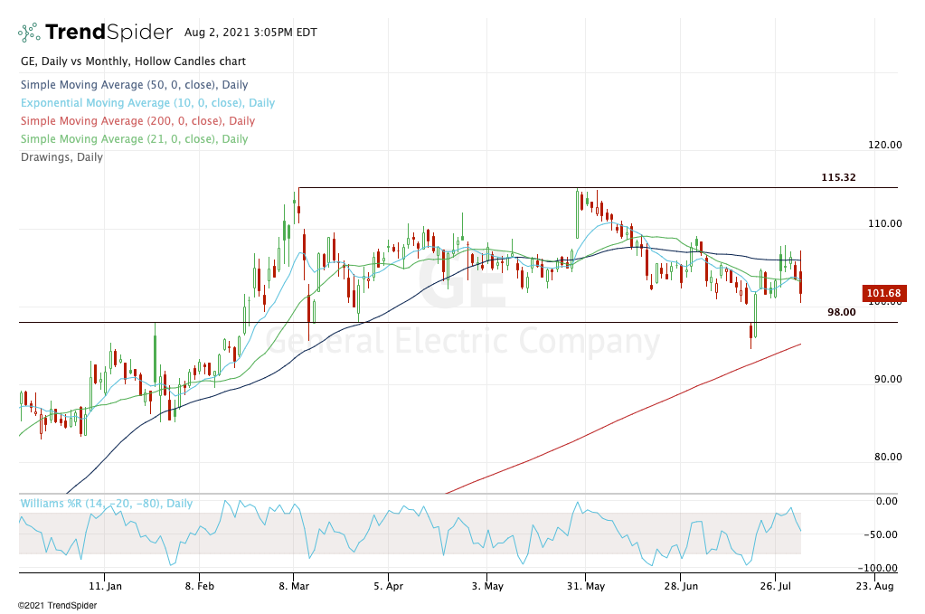Image resolution: width=925 pixels, height=614 pixels.
Task: Select the Simple Moving Average 21 legend entry
Action: click(133, 139)
